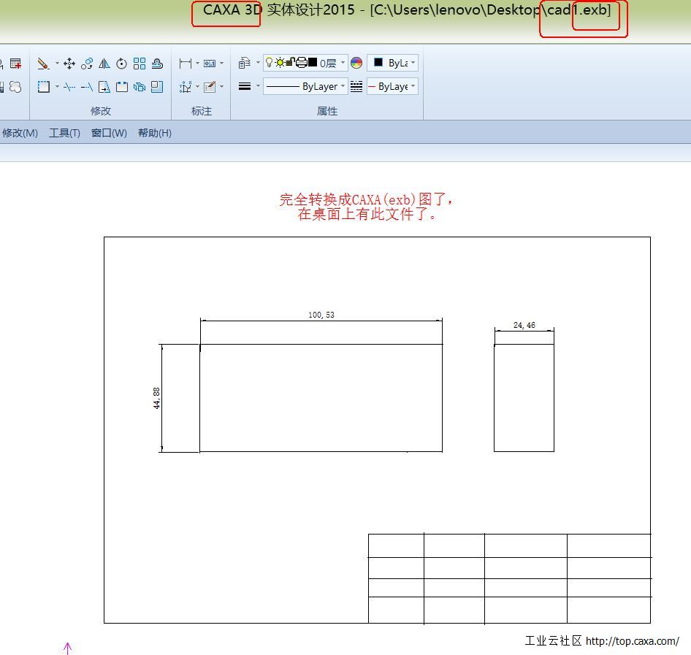Expand the Delete tool dropdown arrow

click(x=57, y=64)
